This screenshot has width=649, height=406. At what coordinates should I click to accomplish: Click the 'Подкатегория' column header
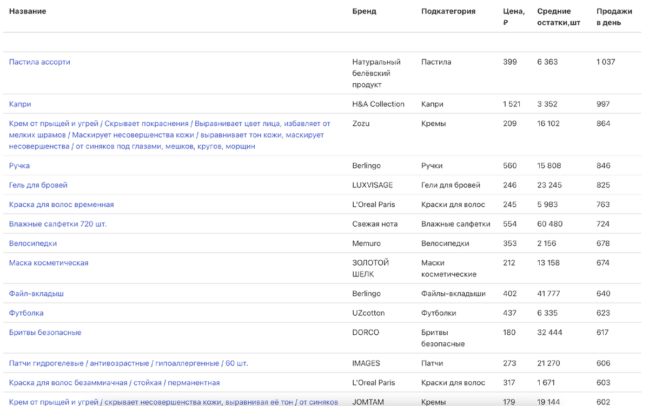[448, 11]
